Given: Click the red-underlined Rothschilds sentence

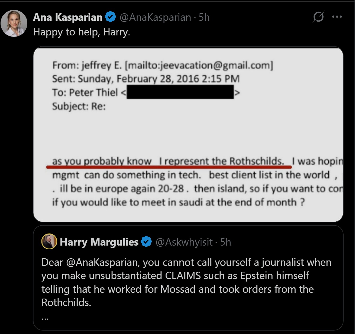Looking at the screenshot, I should point(168,161).
